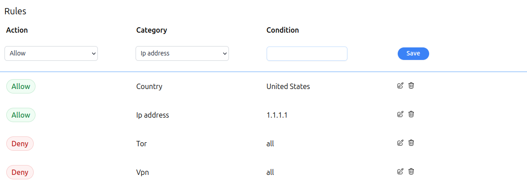This screenshot has width=527, height=191.
Task: Click the Allow badge on the Country rule
Action: (x=21, y=86)
